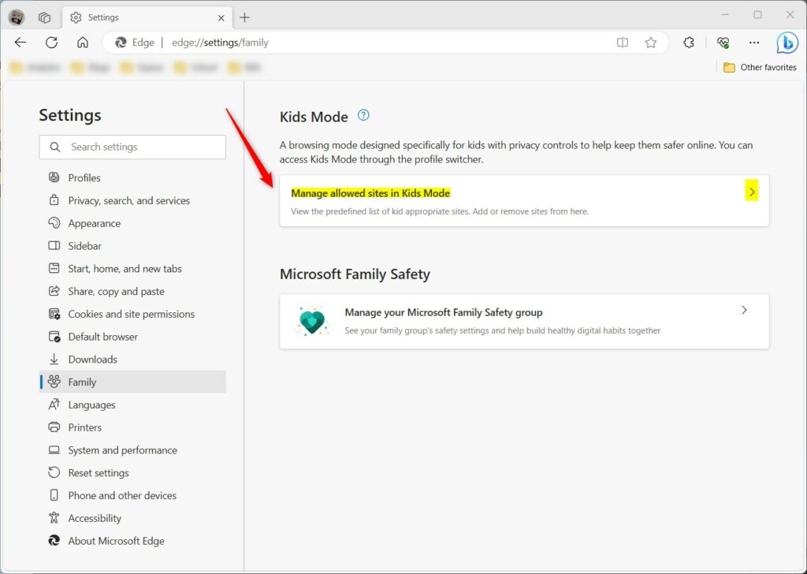
Task: Refresh the page with the reload icon
Action: [x=51, y=43]
